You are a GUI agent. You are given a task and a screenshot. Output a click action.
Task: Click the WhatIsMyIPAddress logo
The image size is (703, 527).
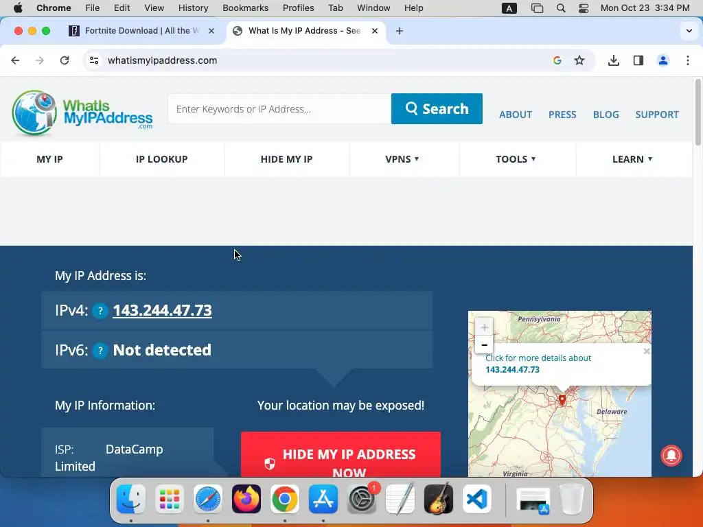coord(82,113)
